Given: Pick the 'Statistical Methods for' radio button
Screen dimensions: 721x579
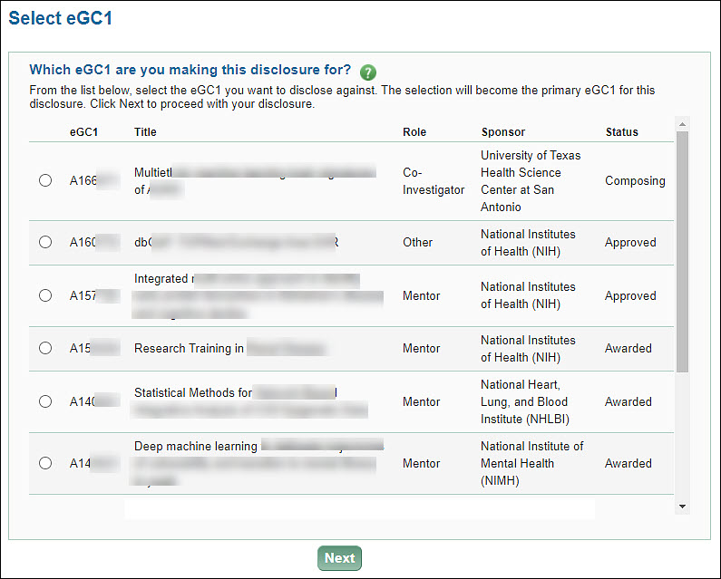Looking at the screenshot, I should 45,401.
